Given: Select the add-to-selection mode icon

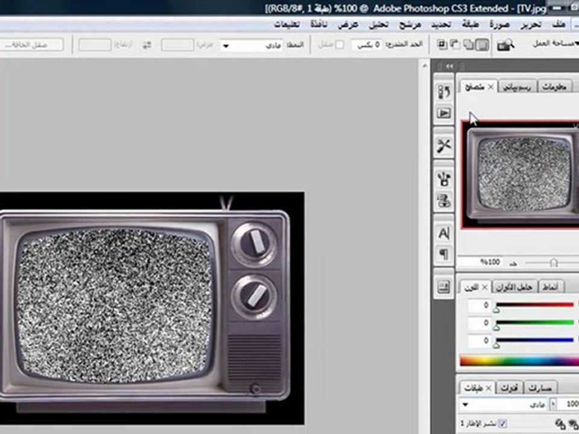Looking at the screenshot, I should pos(469,45).
